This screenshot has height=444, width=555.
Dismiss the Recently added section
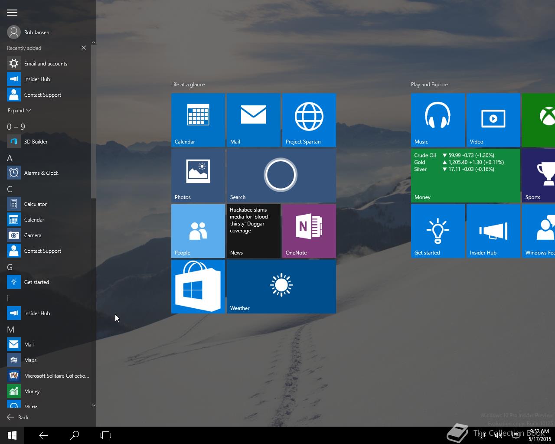tap(84, 48)
